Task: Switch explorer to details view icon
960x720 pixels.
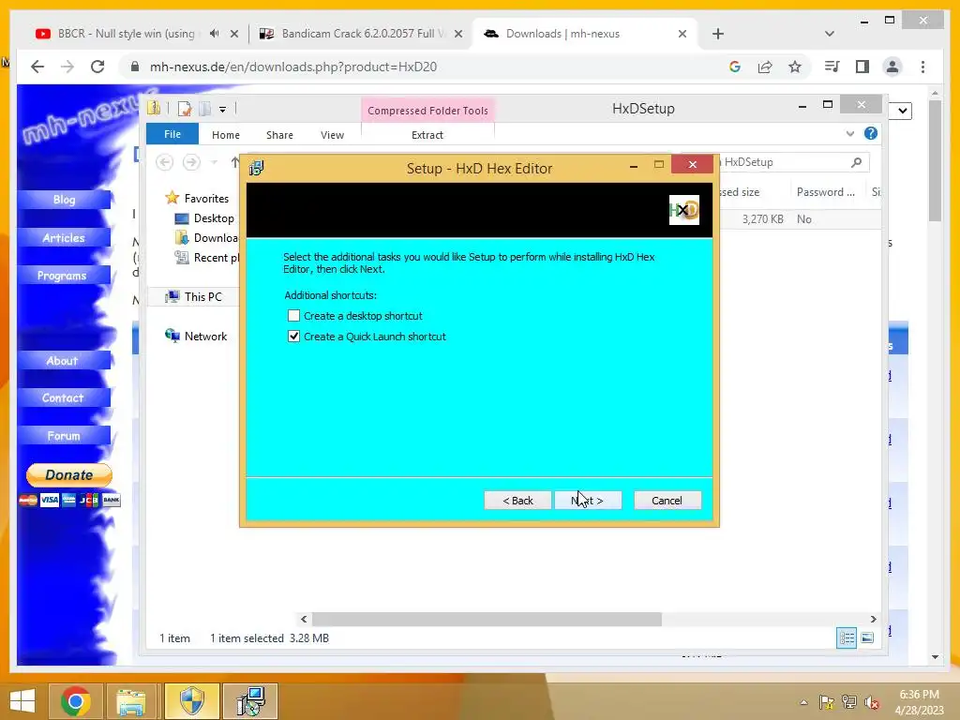Action: click(x=847, y=637)
